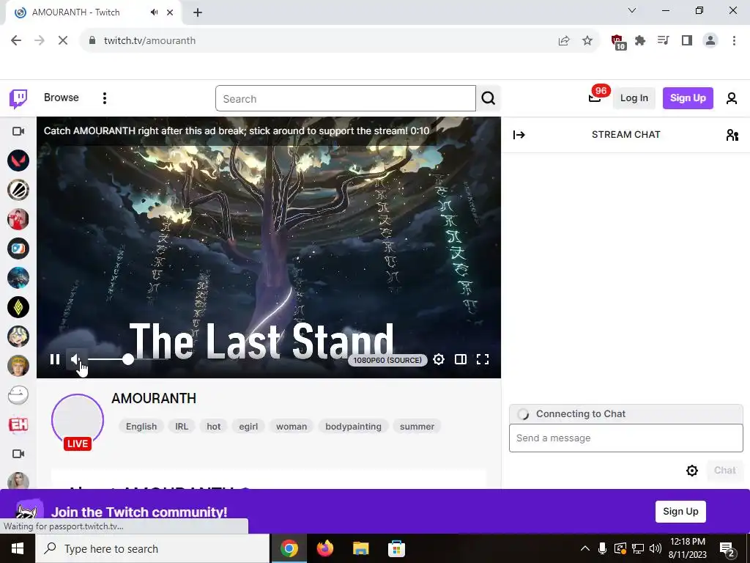Go back in the browser

point(16,41)
